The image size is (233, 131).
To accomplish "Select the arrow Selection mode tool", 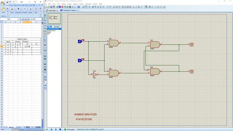I will pos(45,15).
